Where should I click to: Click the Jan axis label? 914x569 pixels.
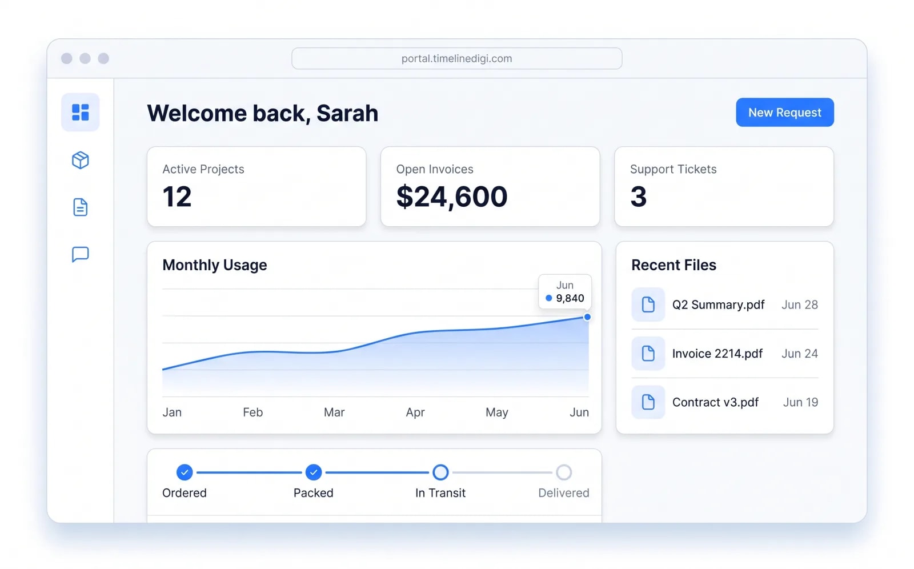(x=172, y=412)
